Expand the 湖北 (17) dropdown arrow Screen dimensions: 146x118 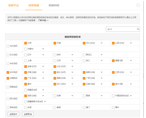click(x=72, y=72)
